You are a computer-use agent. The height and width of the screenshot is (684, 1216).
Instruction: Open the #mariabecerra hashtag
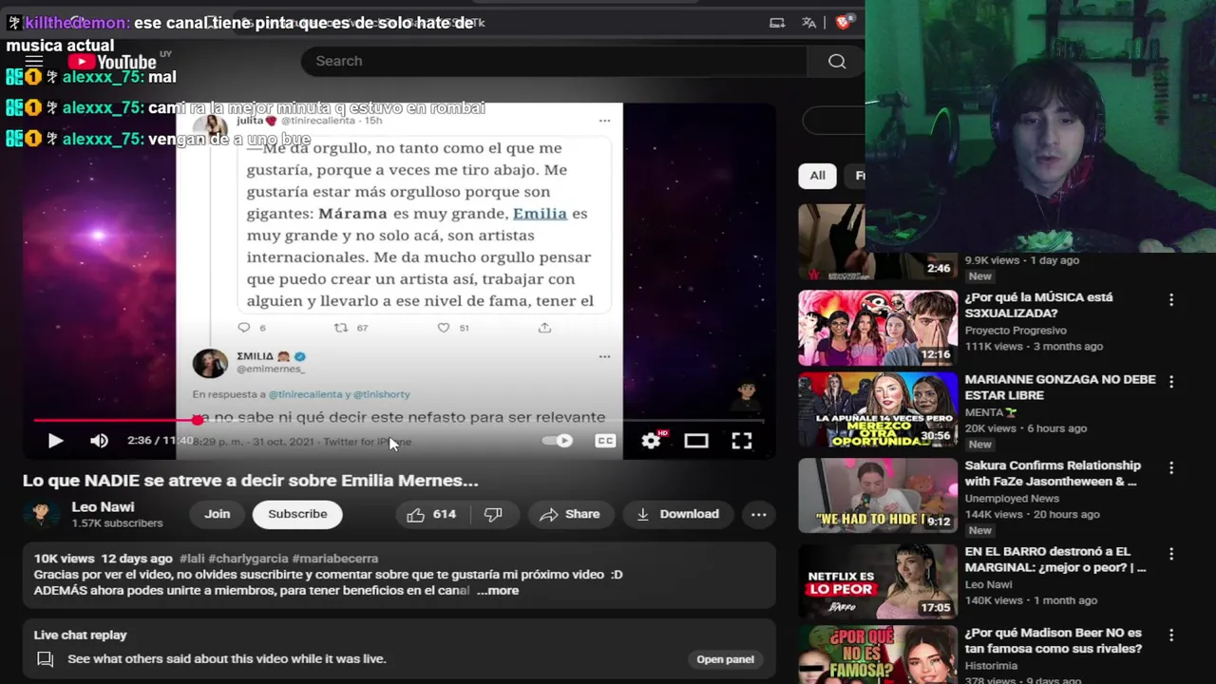(x=335, y=559)
